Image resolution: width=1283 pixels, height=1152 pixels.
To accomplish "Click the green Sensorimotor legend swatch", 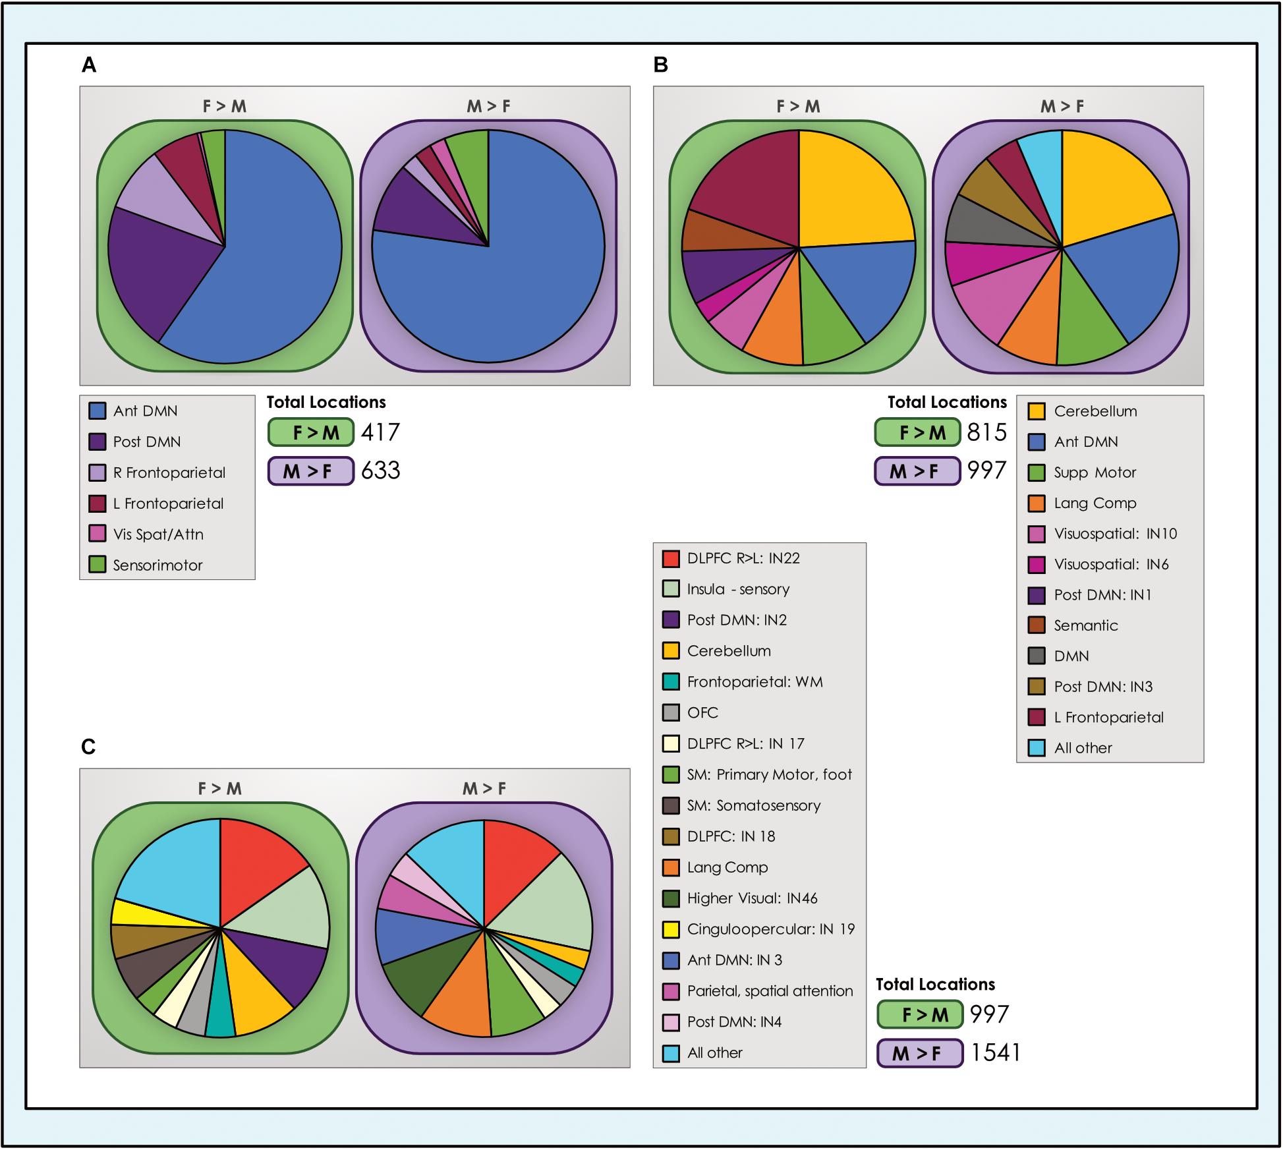I will tap(98, 565).
